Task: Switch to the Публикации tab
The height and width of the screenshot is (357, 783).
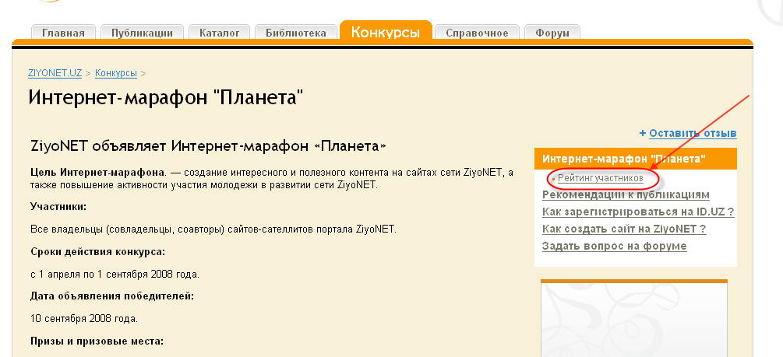Action: pos(142,33)
